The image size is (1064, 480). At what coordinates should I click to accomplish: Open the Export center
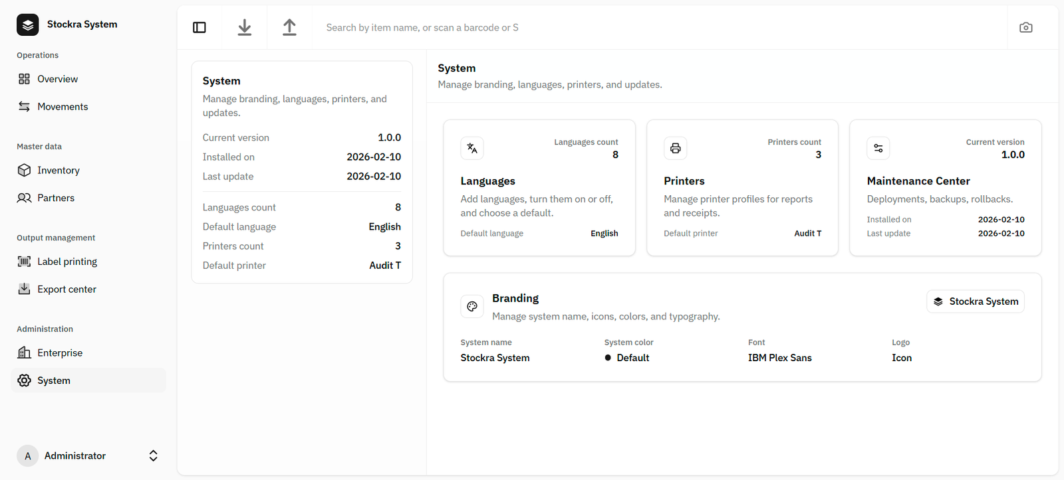pyautogui.click(x=66, y=289)
